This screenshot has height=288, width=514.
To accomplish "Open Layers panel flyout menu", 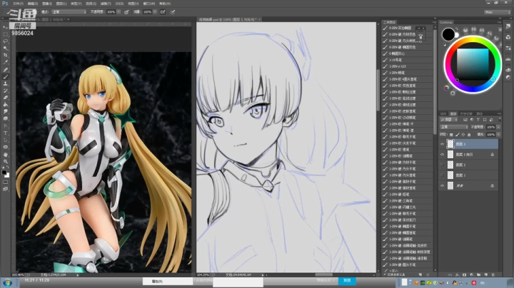I will 500,113.
